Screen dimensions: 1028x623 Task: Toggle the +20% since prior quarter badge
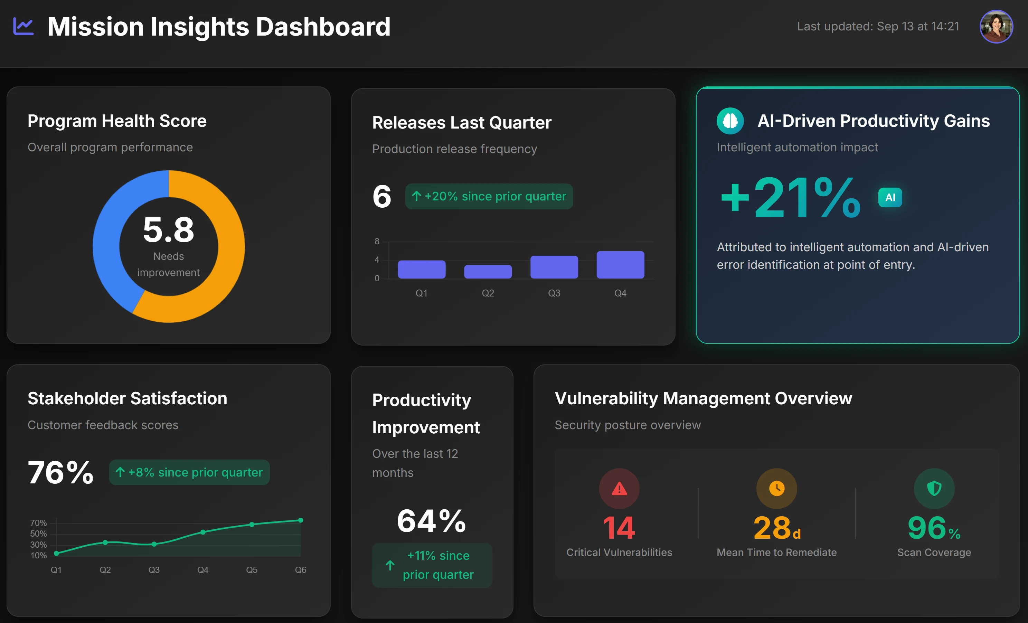click(489, 196)
